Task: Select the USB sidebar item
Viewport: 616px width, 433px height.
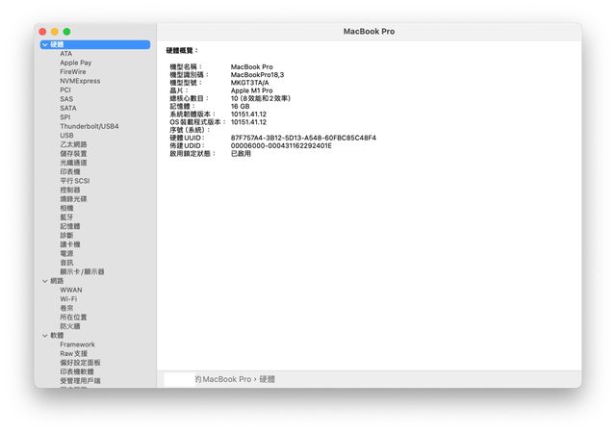Action: click(66, 136)
